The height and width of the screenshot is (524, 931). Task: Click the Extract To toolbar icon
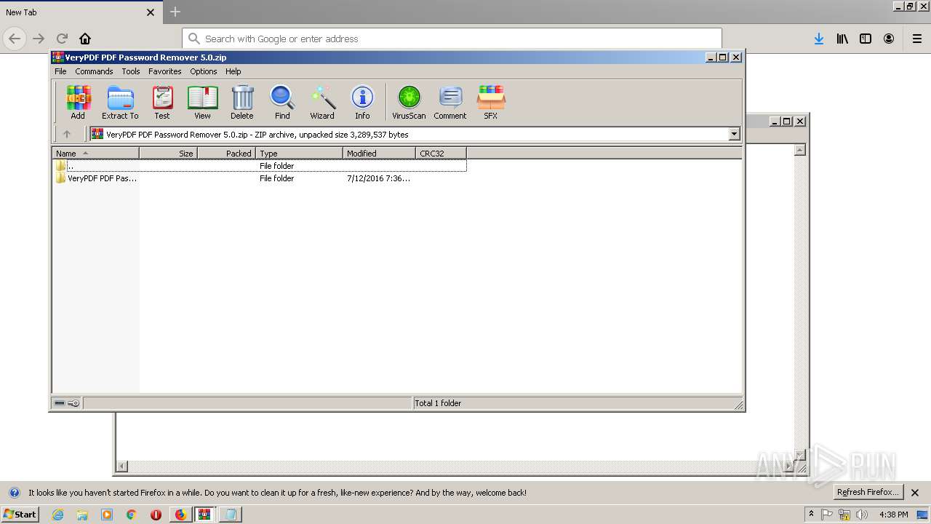point(120,102)
